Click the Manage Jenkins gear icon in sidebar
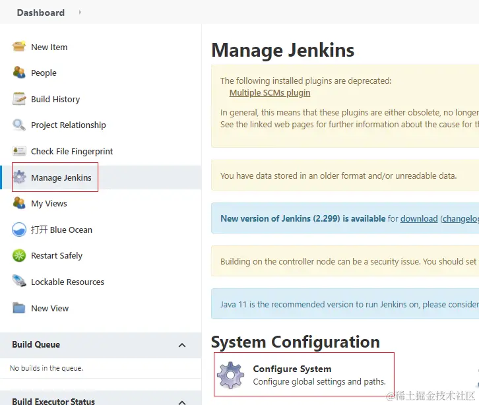This screenshot has height=405, width=479. pos(20,177)
